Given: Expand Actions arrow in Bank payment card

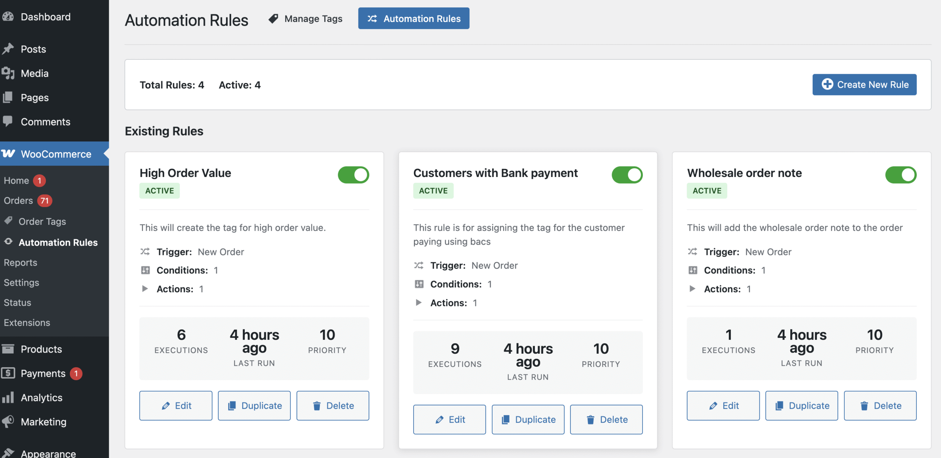Looking at the screenshot, I should click(x=418, y=303).
